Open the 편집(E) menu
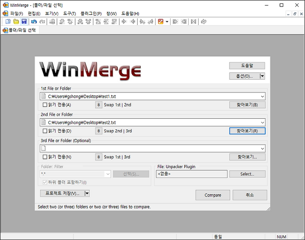 coord(34,14)
